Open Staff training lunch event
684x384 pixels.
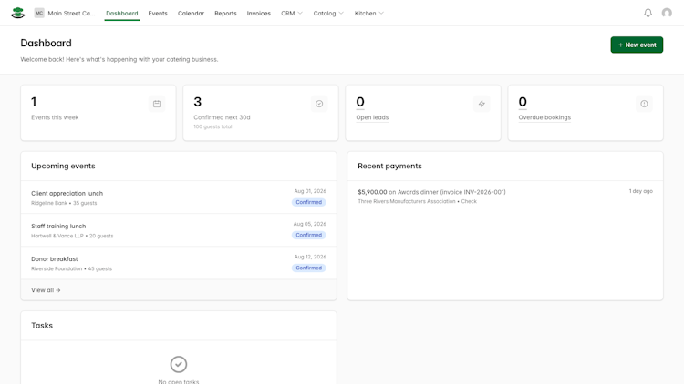click(x=179, y=230)
